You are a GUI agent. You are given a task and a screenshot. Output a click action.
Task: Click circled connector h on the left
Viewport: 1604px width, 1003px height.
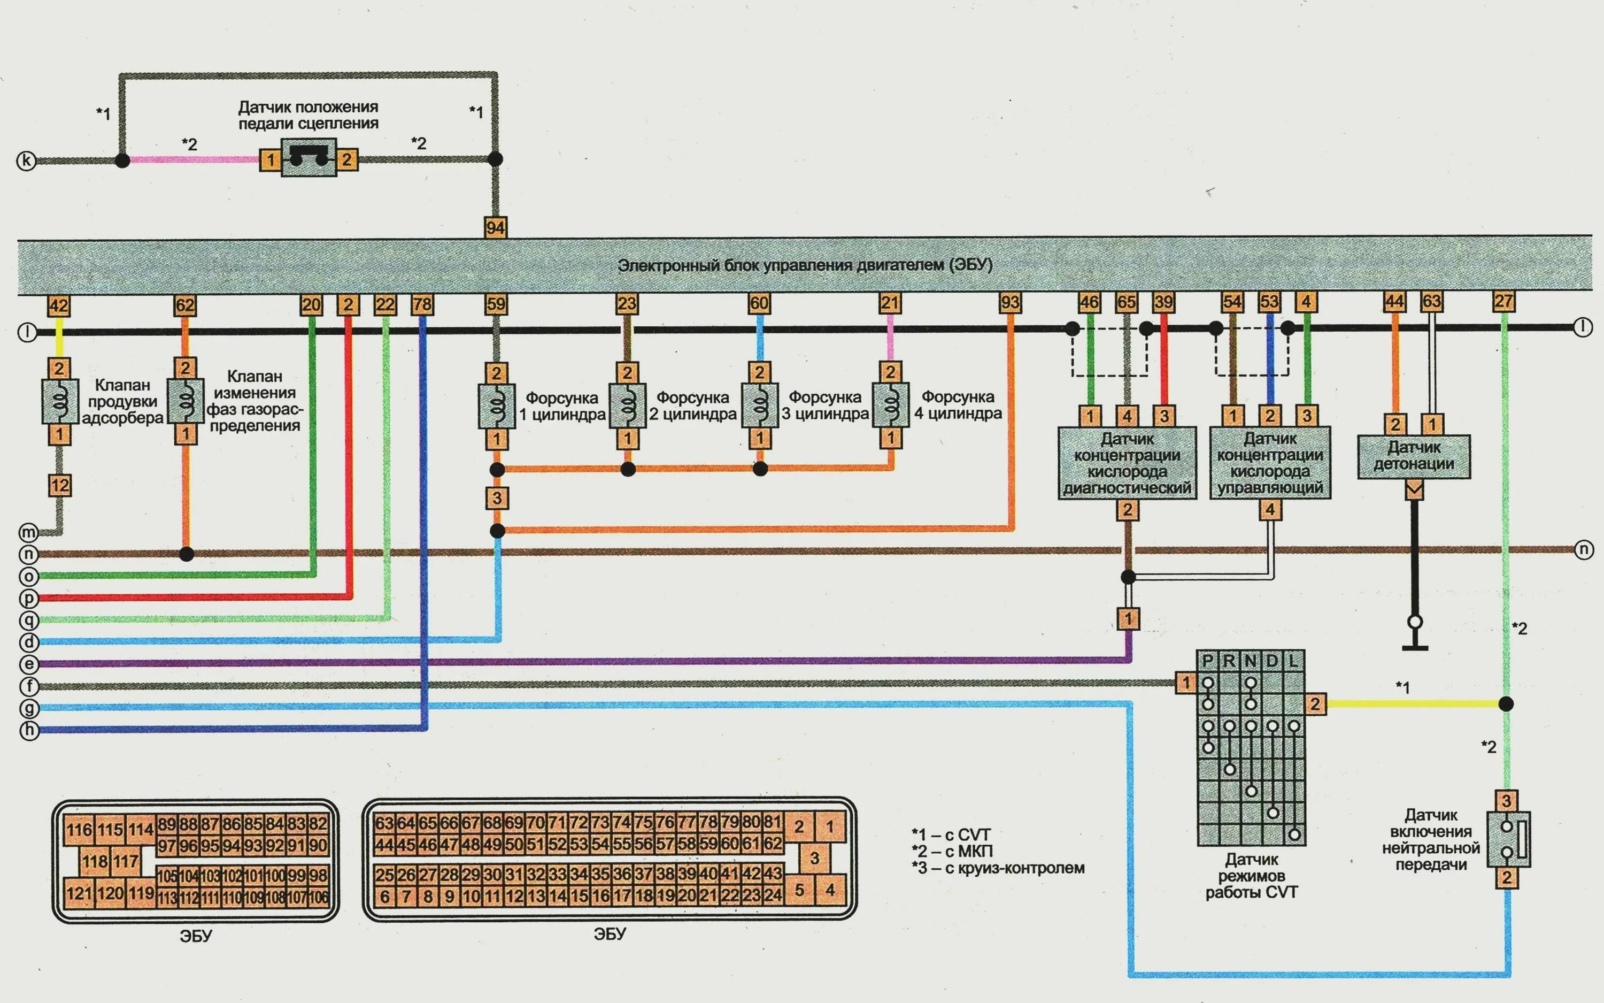tap(28, 731)
